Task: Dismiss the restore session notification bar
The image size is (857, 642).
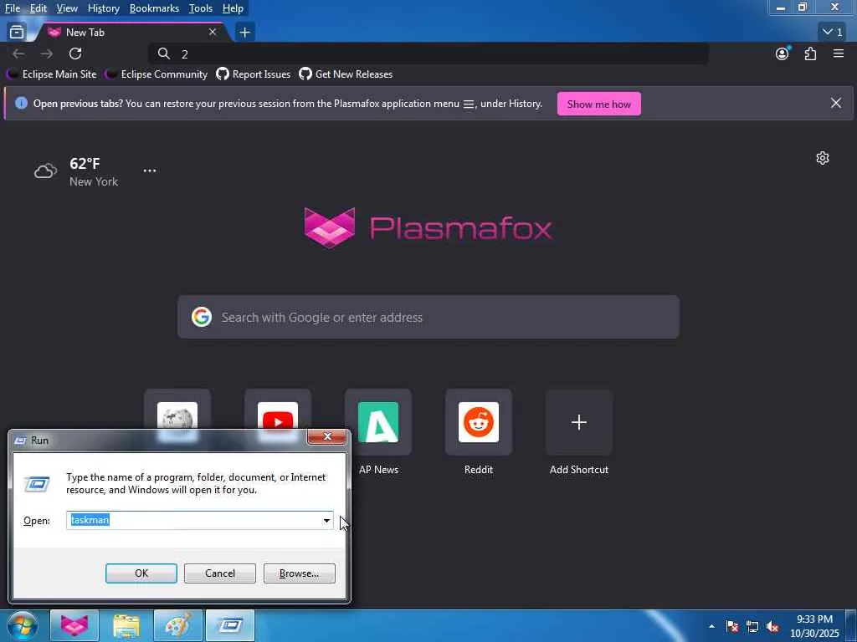Action: 836,103
